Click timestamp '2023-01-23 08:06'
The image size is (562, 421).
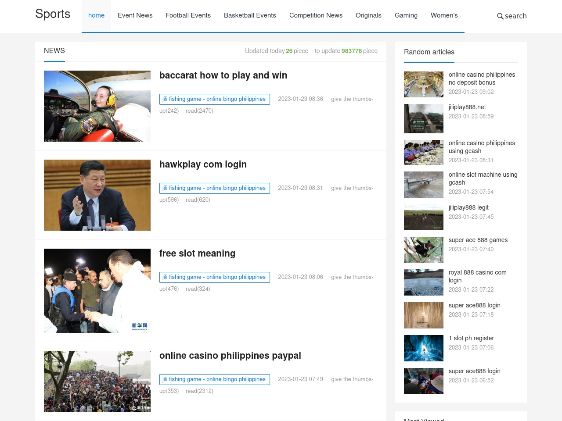(x=300, y=277)
